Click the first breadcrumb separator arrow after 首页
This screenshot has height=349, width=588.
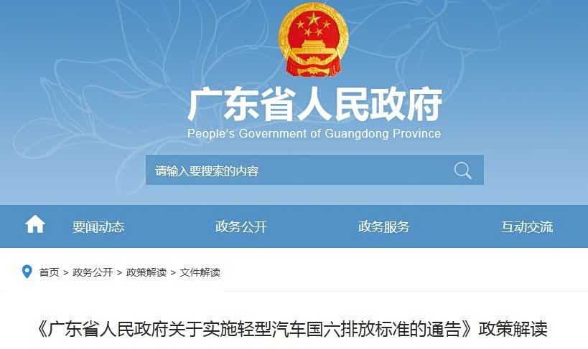pos(65,272)
